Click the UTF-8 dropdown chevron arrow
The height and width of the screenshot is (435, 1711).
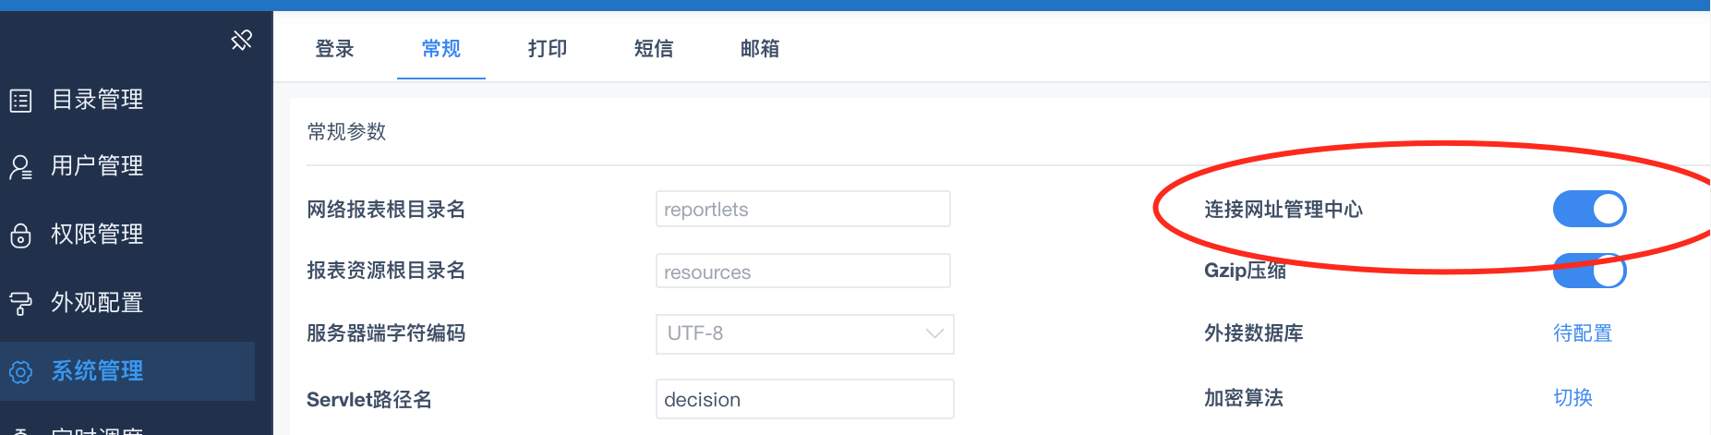click(x=934, y=333)
